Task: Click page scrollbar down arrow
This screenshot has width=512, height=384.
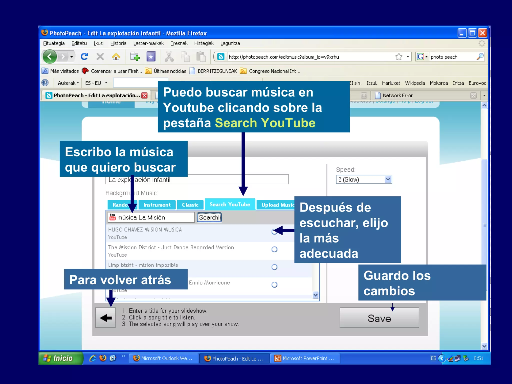Action: 484,346
